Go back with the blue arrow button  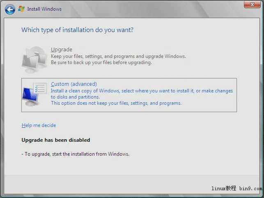[x=10, y=9]
